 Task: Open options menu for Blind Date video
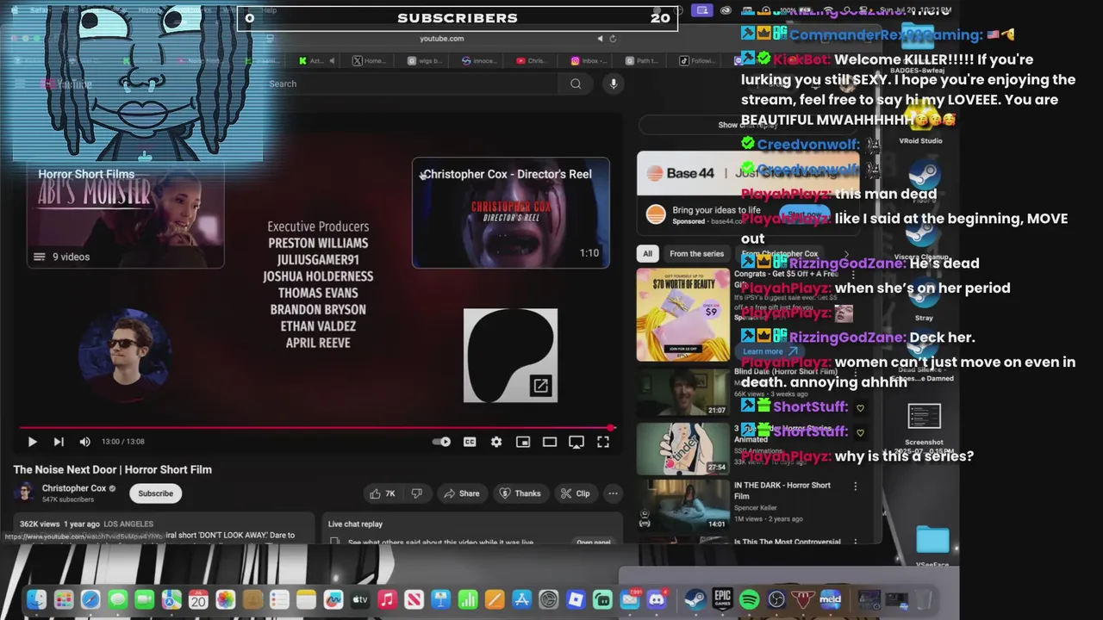(x=855, y=373)
